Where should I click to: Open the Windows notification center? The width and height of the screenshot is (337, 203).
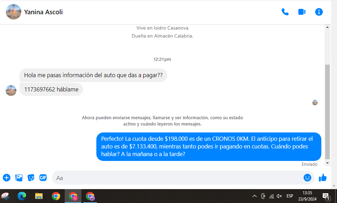[x=326, y=196]
